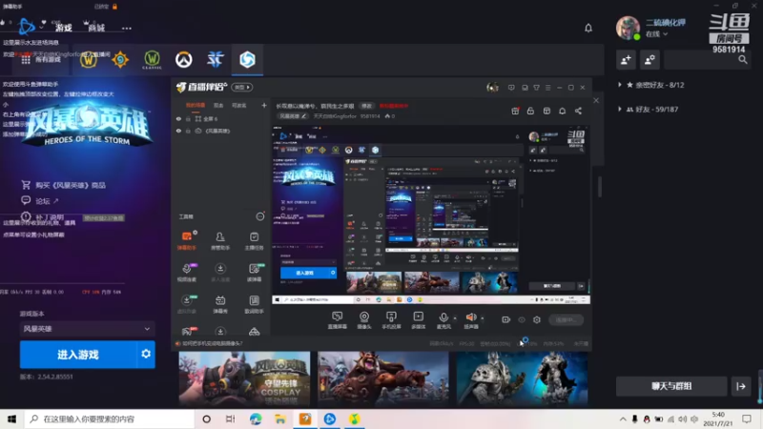This screenshot has height=429, width=763.
Task: Open the 弹幕秀 tool
Action: click(220, 304)
